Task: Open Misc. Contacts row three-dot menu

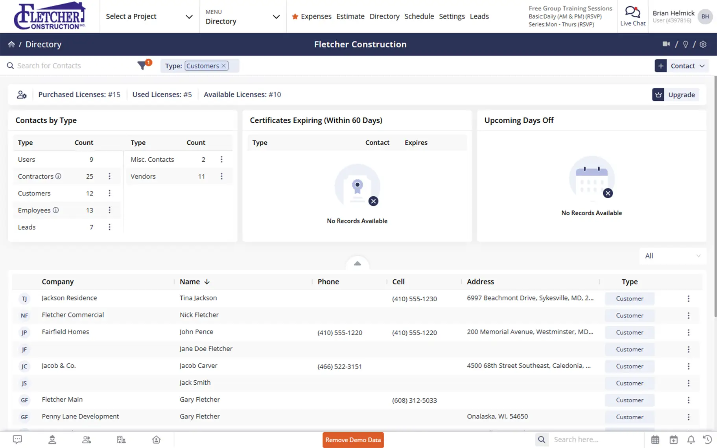Action: pos(221,159)
